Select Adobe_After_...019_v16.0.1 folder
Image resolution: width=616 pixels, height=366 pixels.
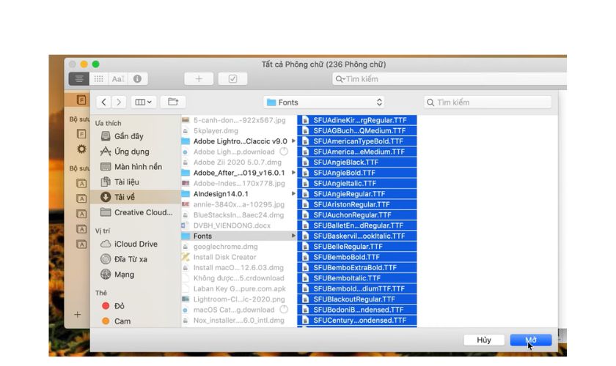238,173
